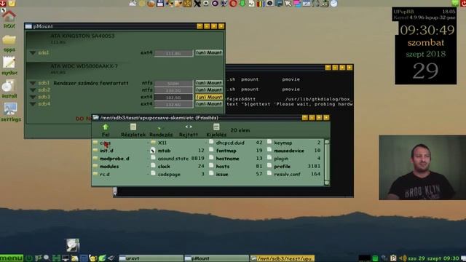Click the mouse cursor icon in top tray

click(x=288, y=3)
